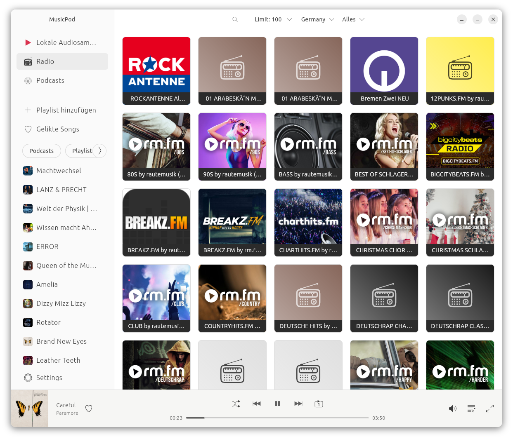Open LANZ & PRECHT podcast

click(62, 190)
